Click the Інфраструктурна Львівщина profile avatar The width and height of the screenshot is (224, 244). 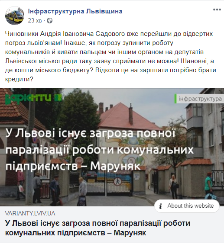15,16
